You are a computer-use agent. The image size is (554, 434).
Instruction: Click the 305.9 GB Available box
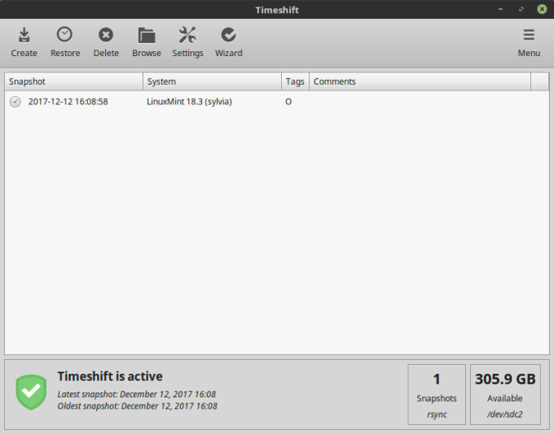click(x=505, y=394)
